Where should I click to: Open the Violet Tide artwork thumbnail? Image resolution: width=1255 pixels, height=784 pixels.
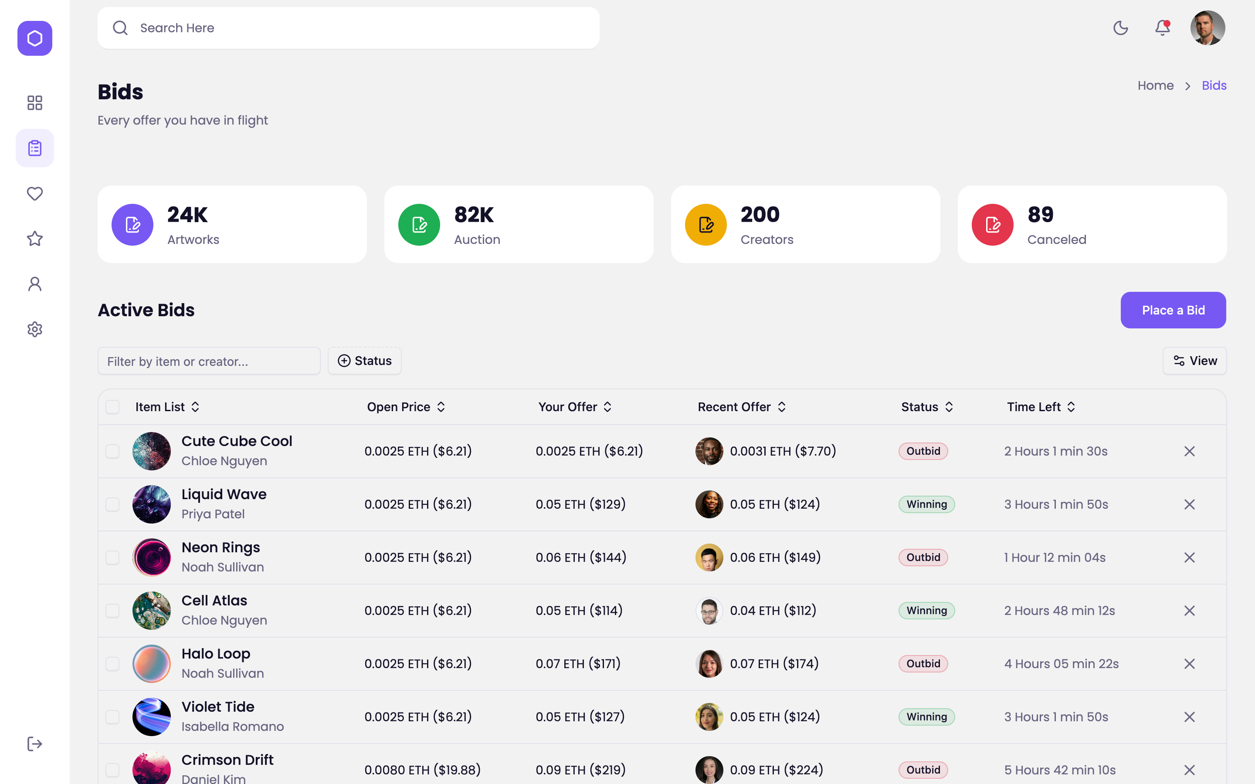152,717
